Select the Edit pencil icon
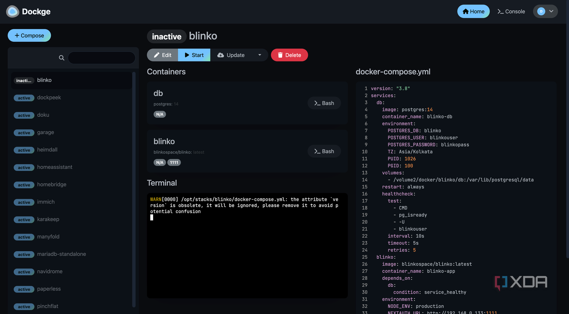569x314 pixels. [157, 55]
